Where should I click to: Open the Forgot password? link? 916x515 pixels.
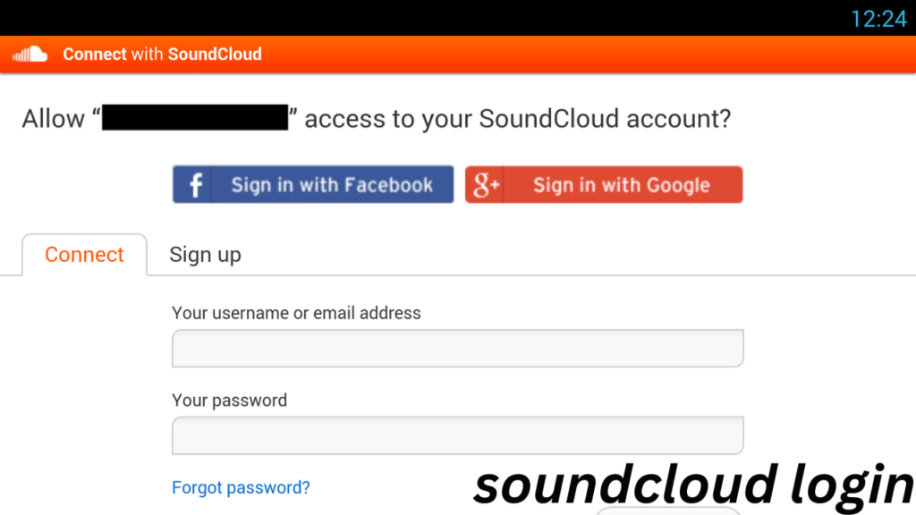pyautogui.click(x=241, y=487)
